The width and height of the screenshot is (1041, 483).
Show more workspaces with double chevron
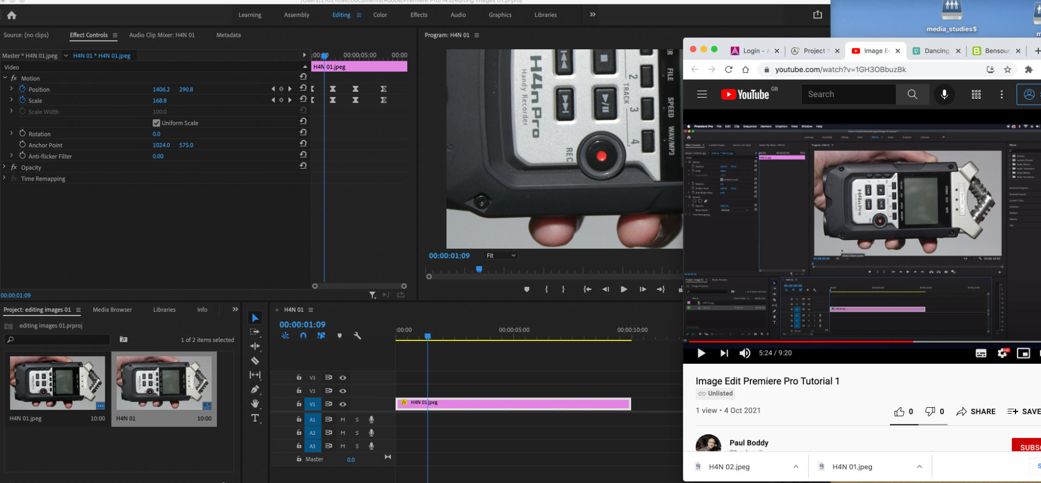(x=593, y=15)
